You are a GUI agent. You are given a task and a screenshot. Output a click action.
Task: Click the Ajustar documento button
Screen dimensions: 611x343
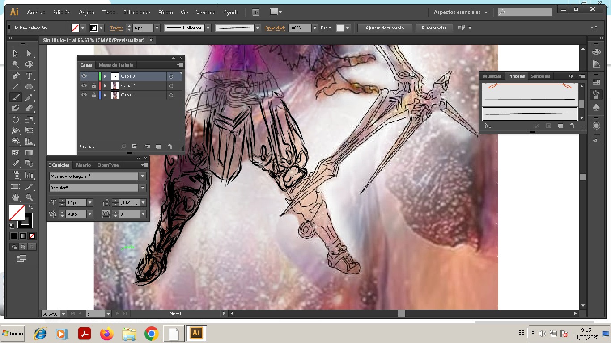click(x=385, y=28)
